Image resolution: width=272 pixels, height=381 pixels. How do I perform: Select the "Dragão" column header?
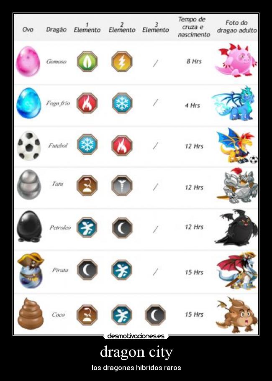click(56, 30)
